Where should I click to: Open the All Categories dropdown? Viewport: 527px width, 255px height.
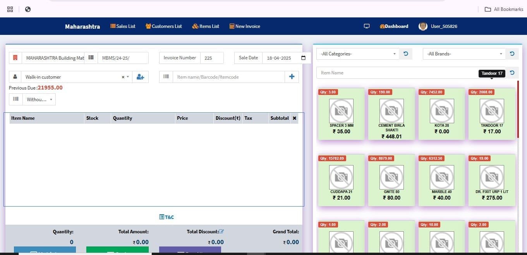[357, 54]
